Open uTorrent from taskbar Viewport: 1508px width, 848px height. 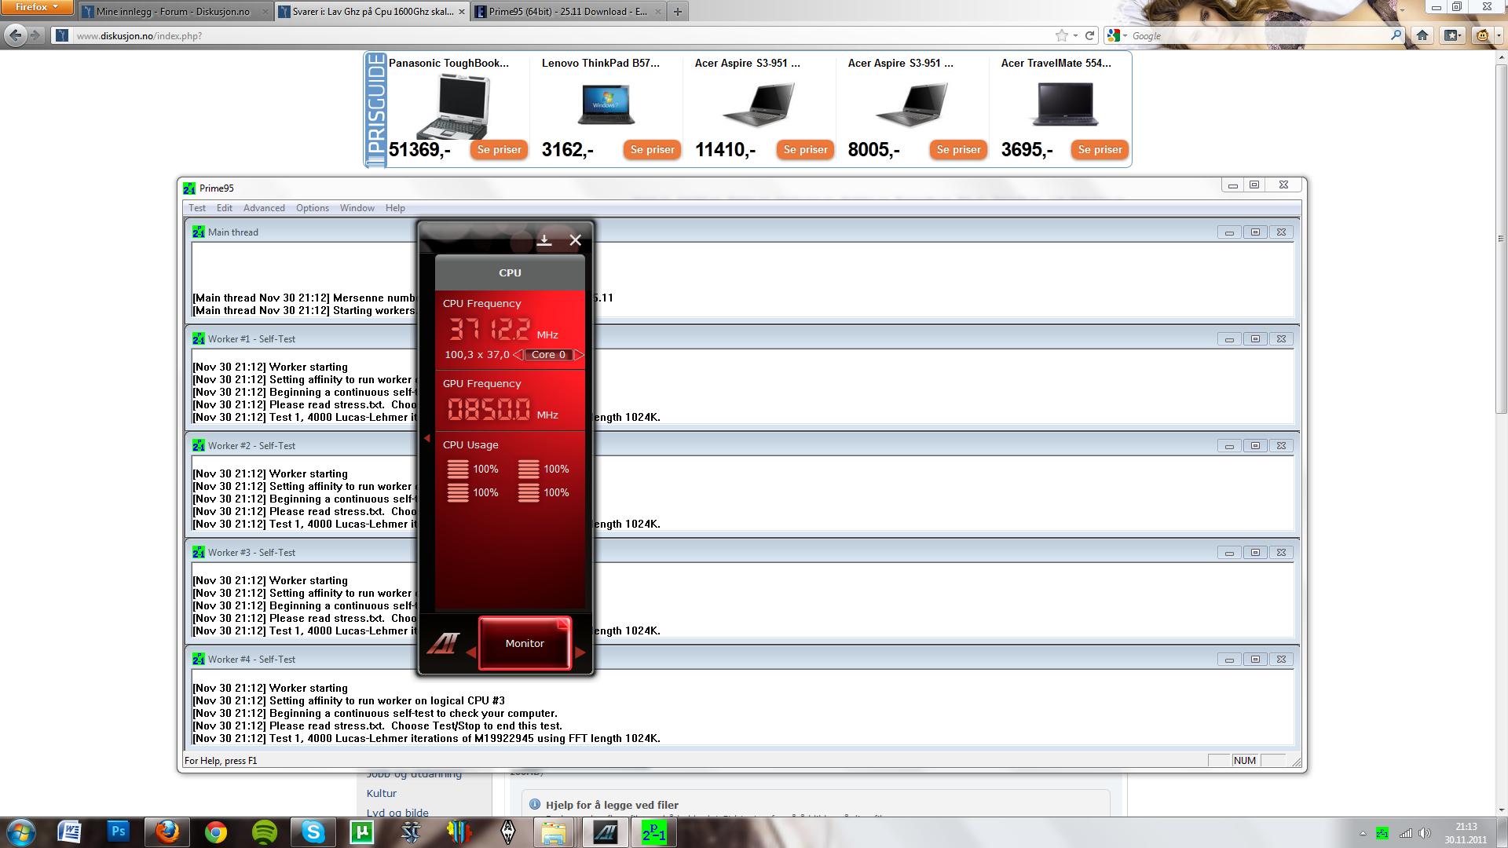(x=362, y=832)
